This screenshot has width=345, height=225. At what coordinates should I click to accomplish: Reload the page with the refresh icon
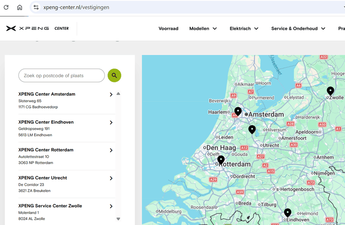coord(6,7)
